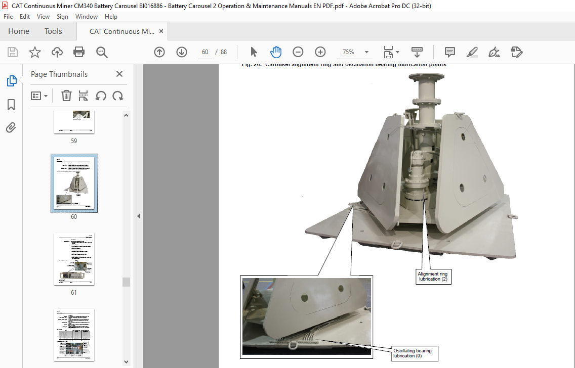The image size is (575, 368).
Task: Open the File menu
Action: tap(8, 17)
